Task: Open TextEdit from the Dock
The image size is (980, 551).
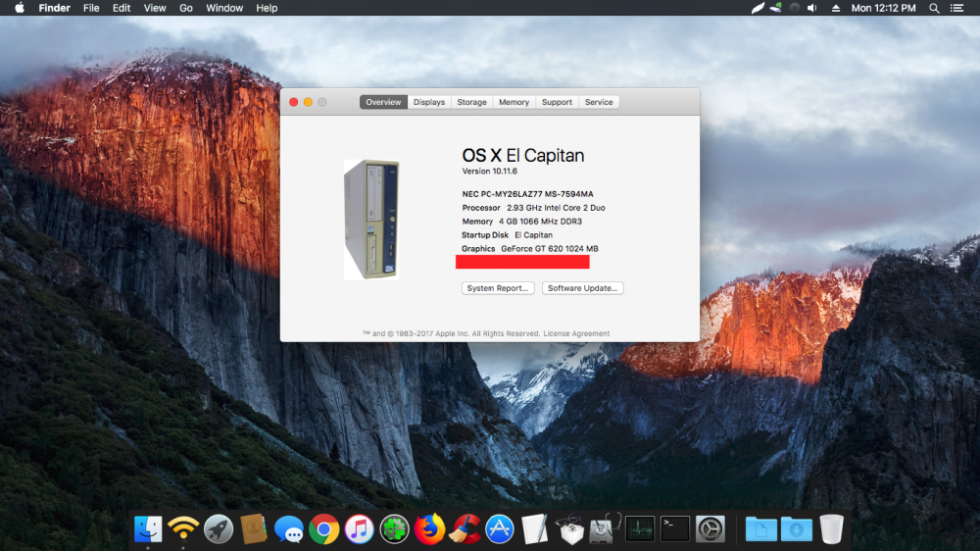Action: (535, 529)
